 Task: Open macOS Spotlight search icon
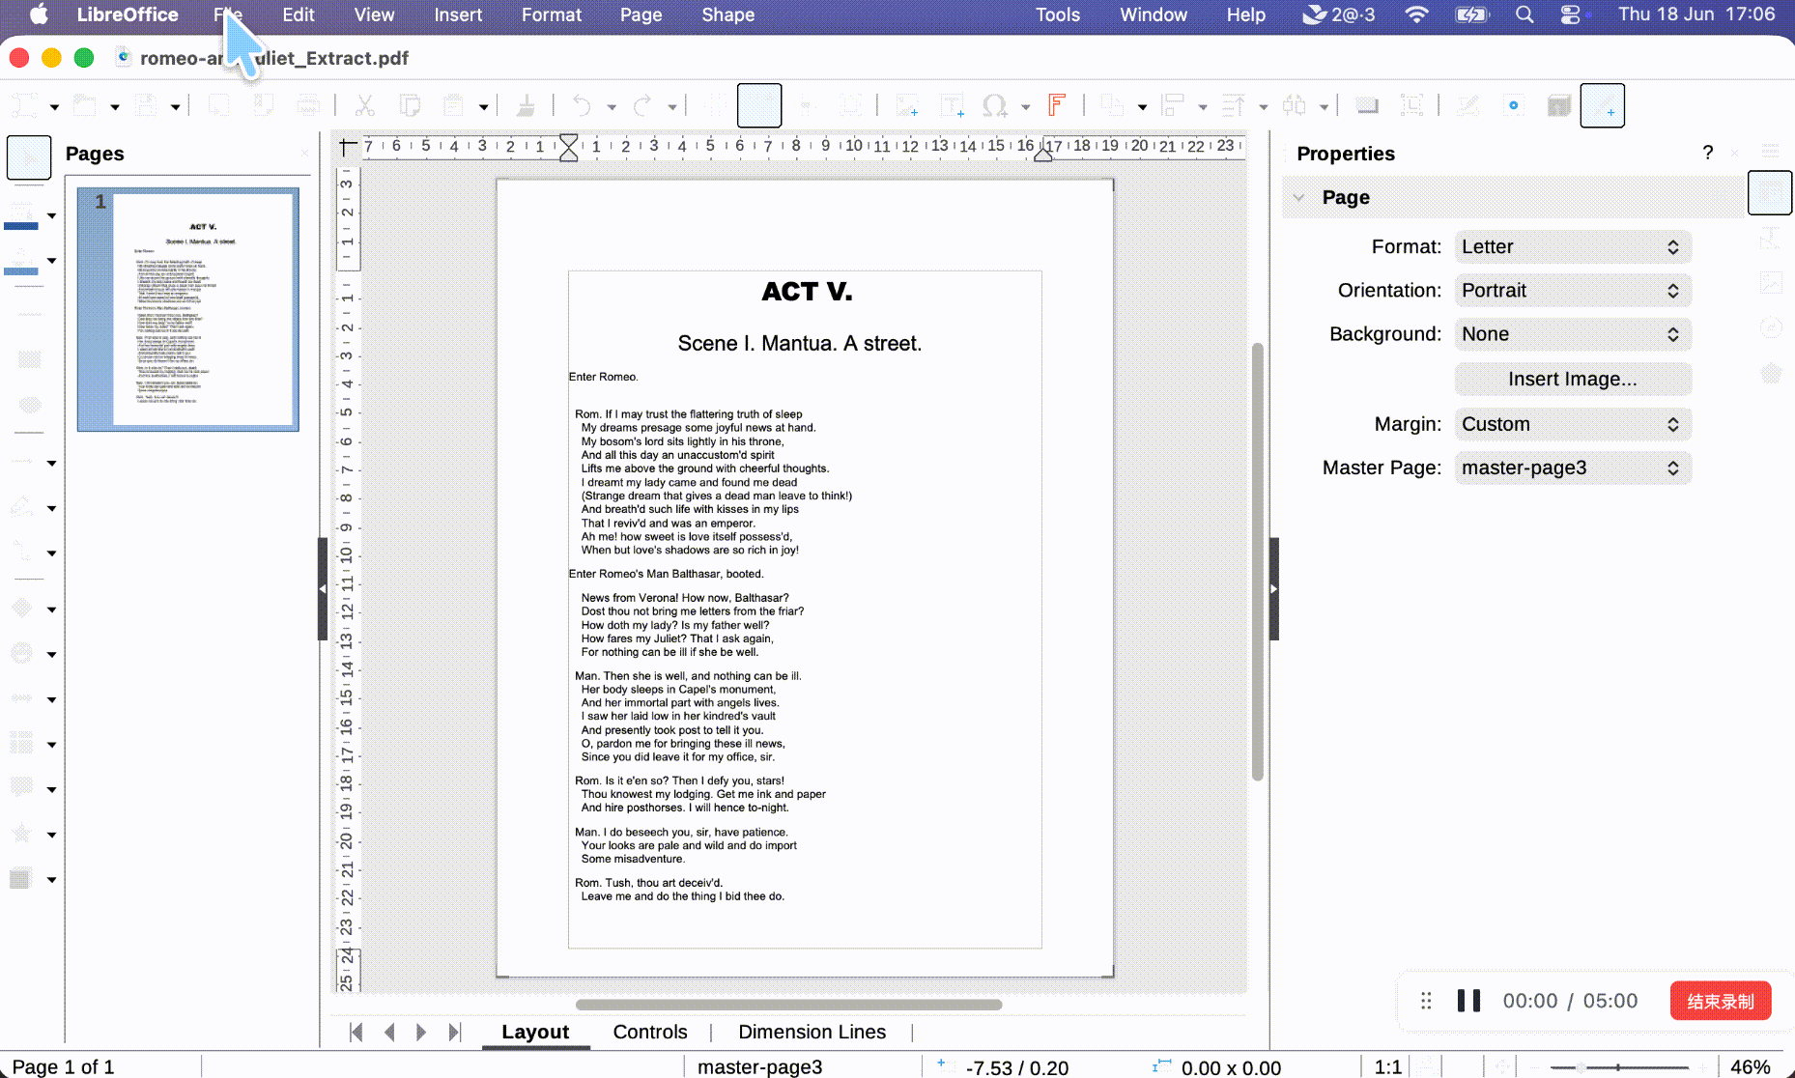coord(1524,14)
